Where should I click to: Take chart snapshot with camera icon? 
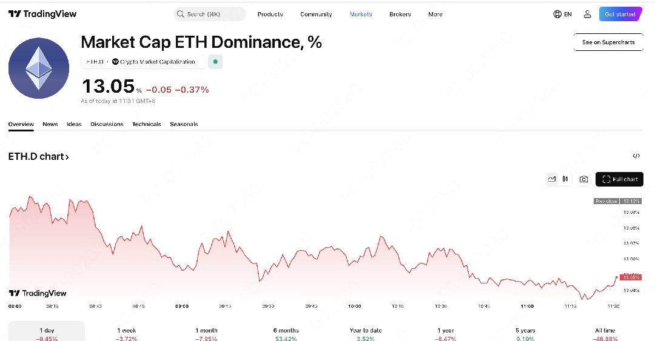pos(583,179)
